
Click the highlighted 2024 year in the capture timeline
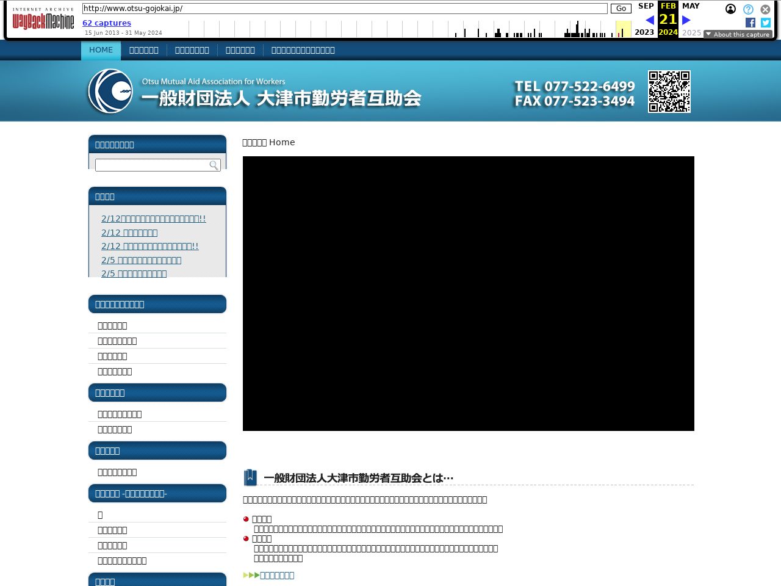(668, 32)
